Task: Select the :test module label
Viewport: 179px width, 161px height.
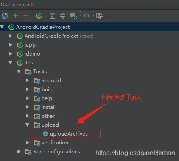Action: (x=30, y=63)
